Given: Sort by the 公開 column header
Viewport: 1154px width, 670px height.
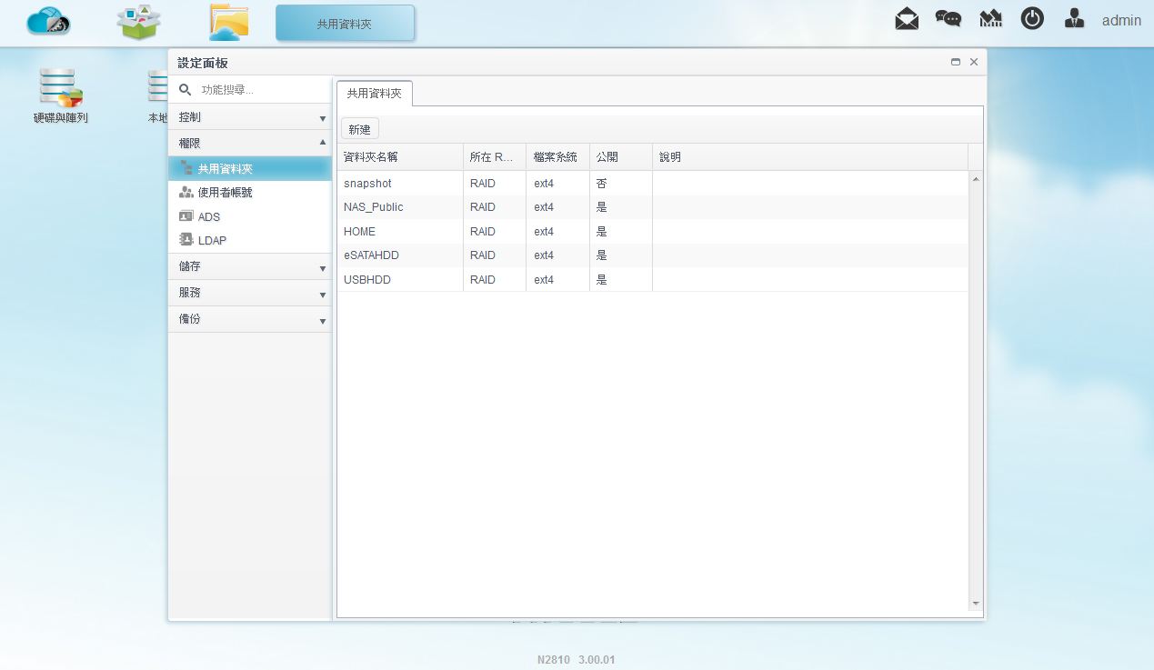Looking at the screenshot, I should click(621, 157).
